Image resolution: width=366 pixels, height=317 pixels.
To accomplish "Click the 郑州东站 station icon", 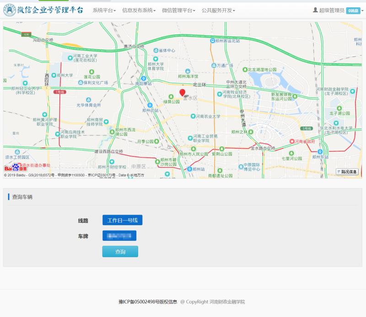I will tap(320, 152).
